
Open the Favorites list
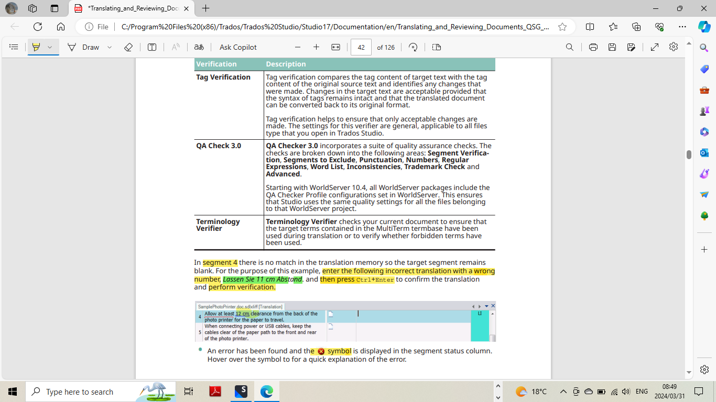click(x=613, y=27)
